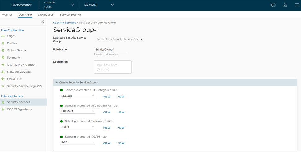The image size is (301, 152).
Task: Toggle the IDS/IPS rule green indicator
Action: (x=61, y=137)
